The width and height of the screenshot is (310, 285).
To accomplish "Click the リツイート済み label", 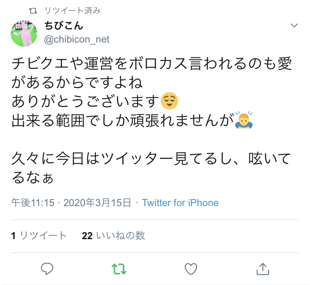I will point(73,10).
